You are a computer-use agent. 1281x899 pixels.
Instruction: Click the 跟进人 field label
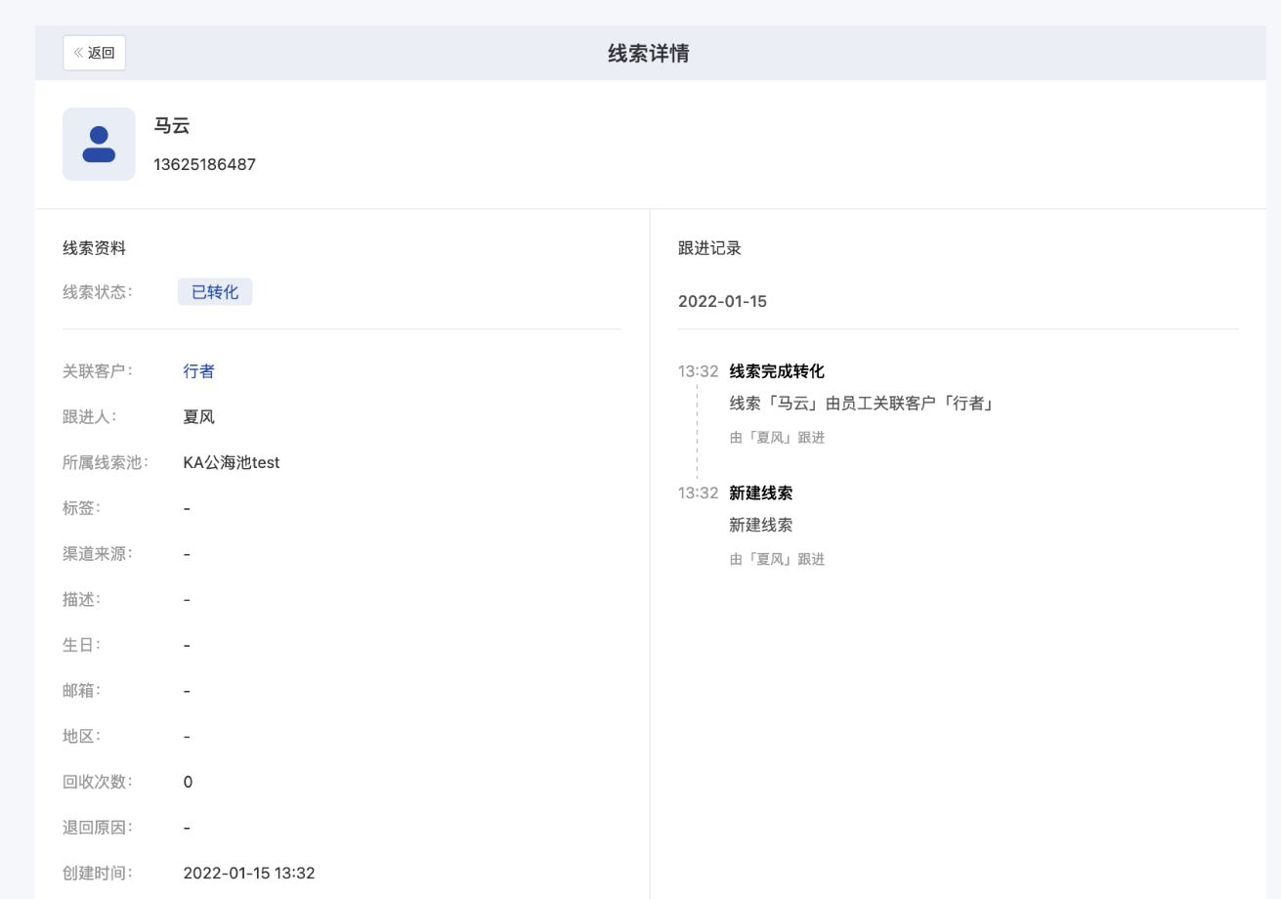click(90, 417)
